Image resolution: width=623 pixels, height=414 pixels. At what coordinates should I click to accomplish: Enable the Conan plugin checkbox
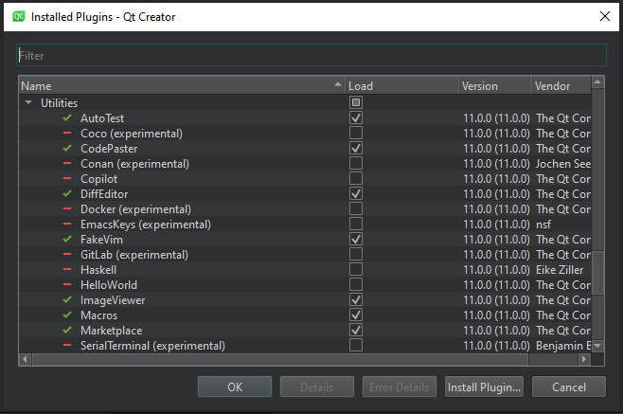tap(356, 163)
